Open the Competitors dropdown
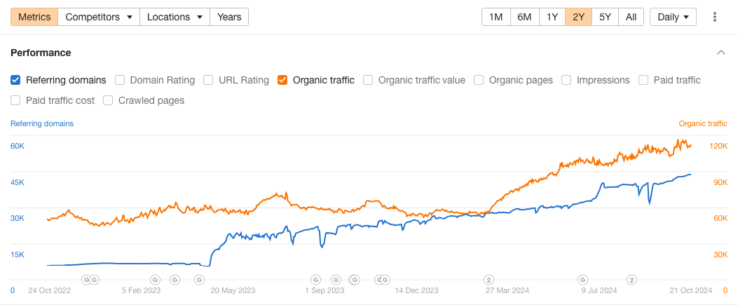 click(x=99, y=17)
